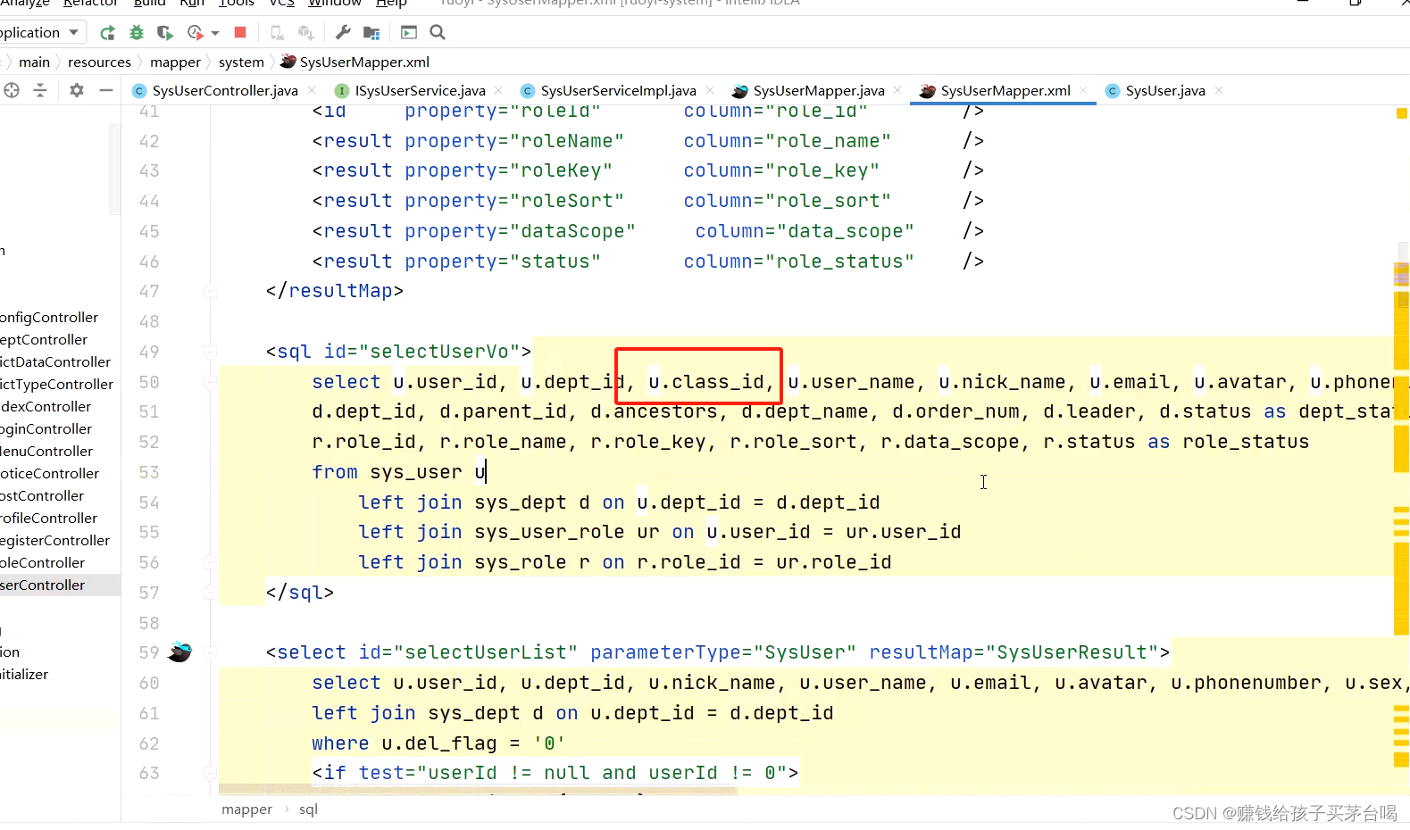
Task: Run with coverage shield icon
Action: click(165, 33)
